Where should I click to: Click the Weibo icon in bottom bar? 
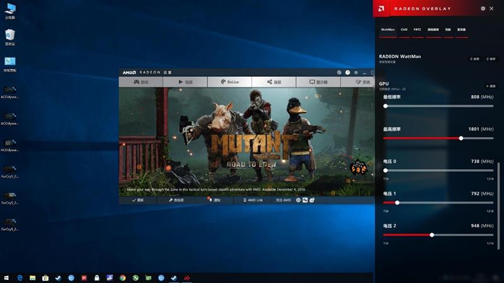pos(312,200)
